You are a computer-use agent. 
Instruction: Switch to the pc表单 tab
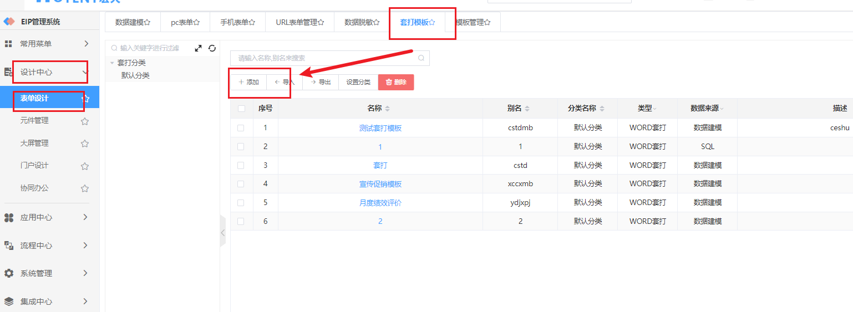(x=185, y=22)
